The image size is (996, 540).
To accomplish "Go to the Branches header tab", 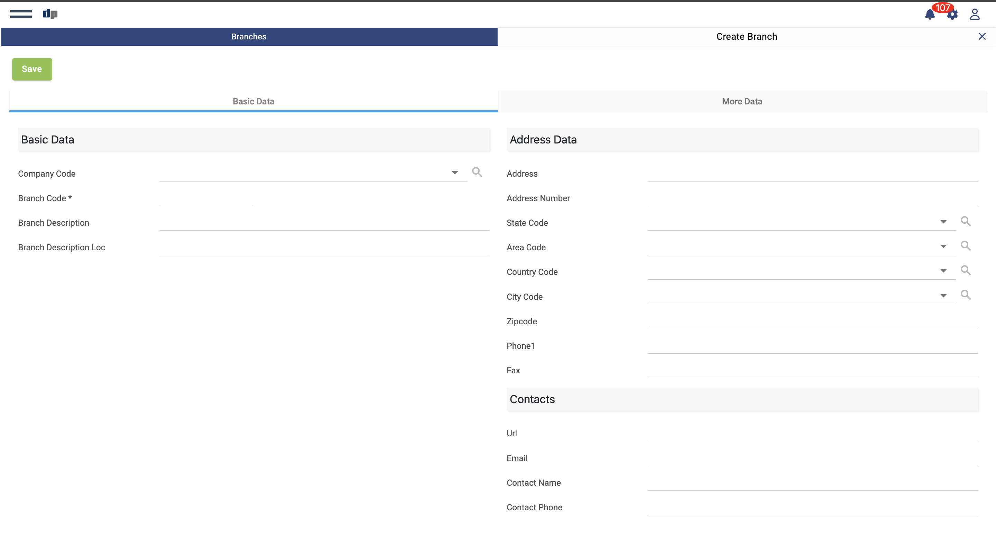I will 249,37.
